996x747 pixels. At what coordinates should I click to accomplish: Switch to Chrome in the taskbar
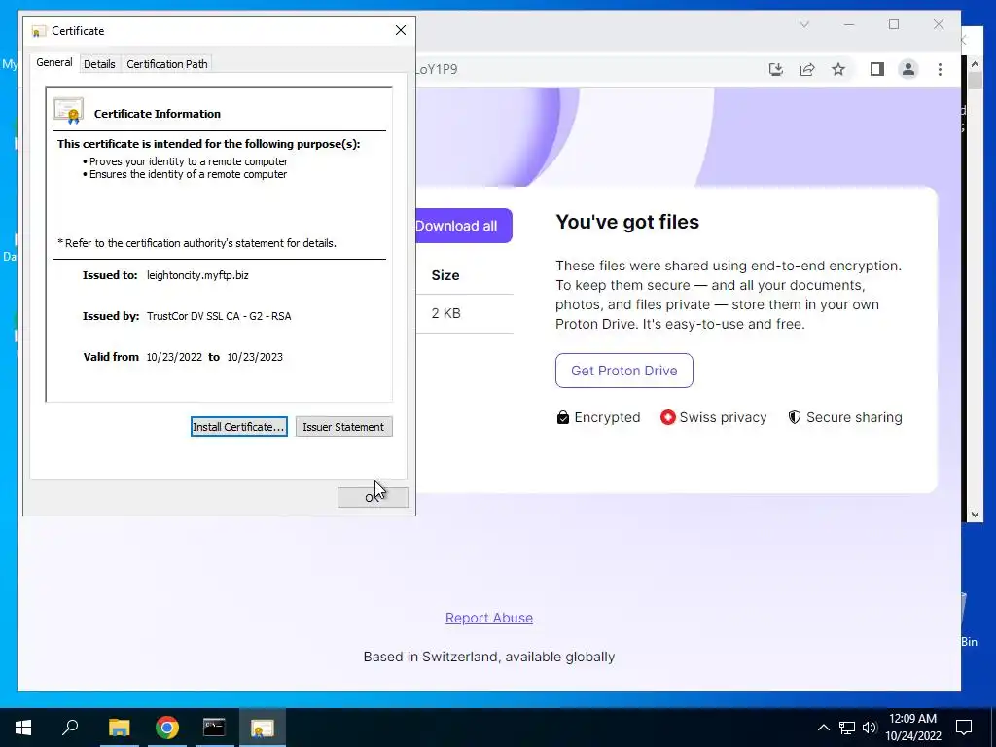point(166,728)
